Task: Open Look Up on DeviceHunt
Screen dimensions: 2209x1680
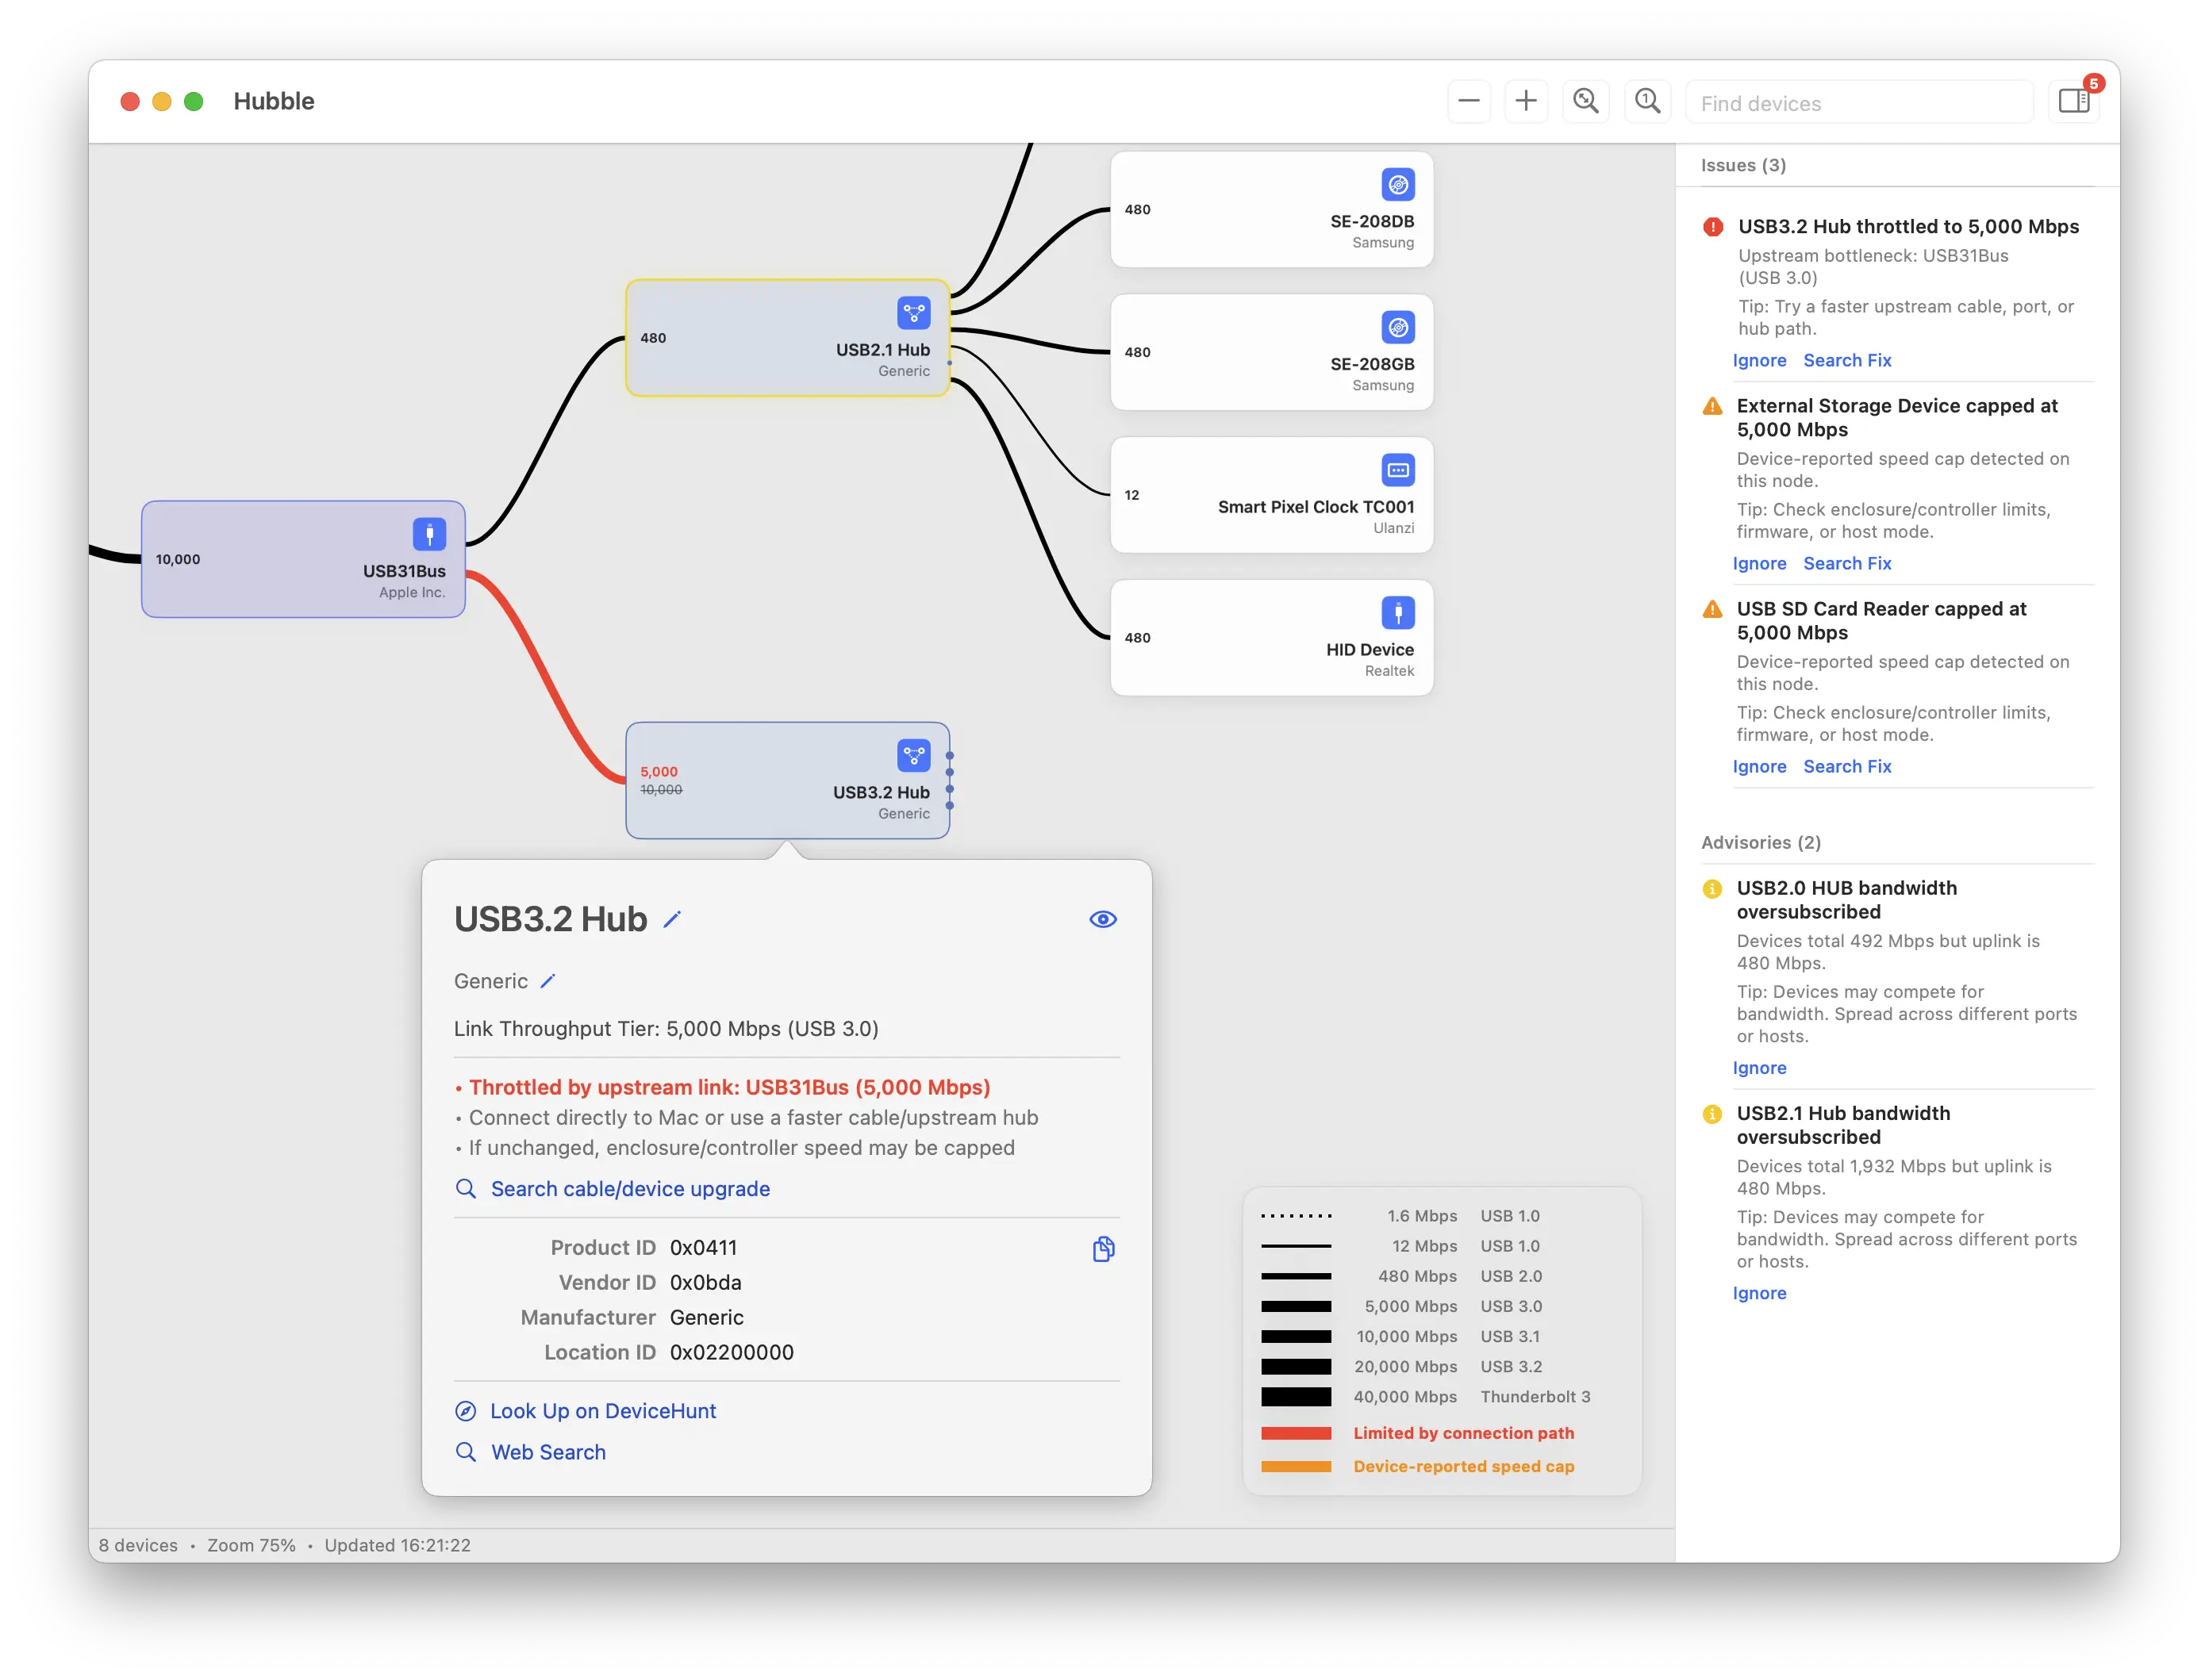Action: pos(602,1410)
